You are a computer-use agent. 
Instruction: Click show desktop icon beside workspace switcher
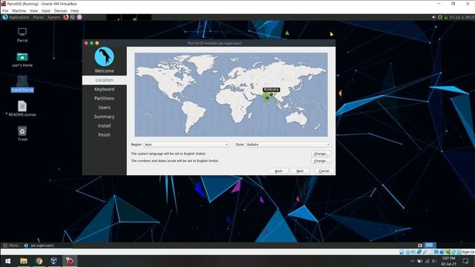[x=420, y=245]
